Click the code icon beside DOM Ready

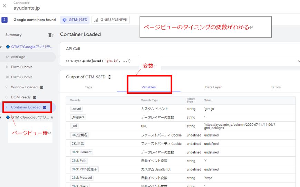[x=35, y=97]
